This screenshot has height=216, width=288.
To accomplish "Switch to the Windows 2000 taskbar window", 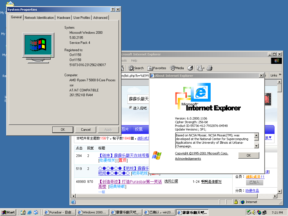I will click(93, 212).
